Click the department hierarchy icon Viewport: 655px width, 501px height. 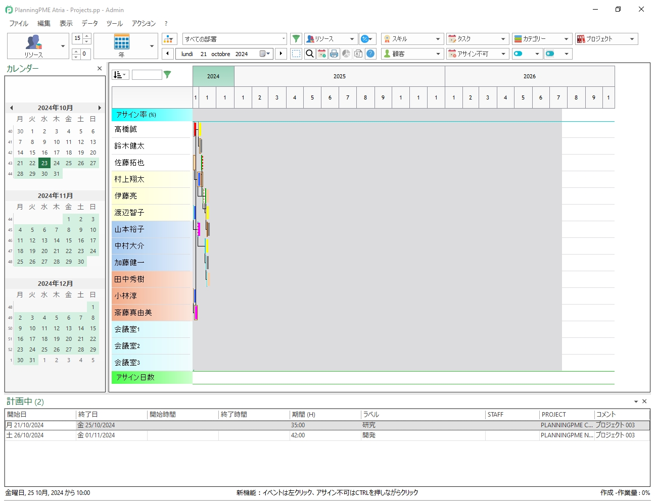pyautogui.click(x=169, y=39)
